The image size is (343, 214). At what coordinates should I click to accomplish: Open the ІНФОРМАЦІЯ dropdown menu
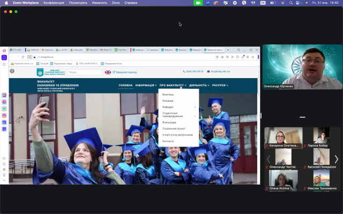[x=146, y=85]
